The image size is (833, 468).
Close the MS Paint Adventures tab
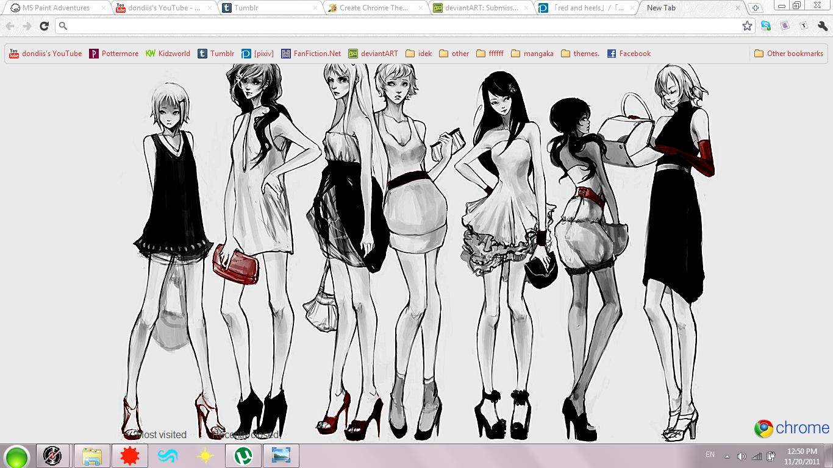coord(104,9)
